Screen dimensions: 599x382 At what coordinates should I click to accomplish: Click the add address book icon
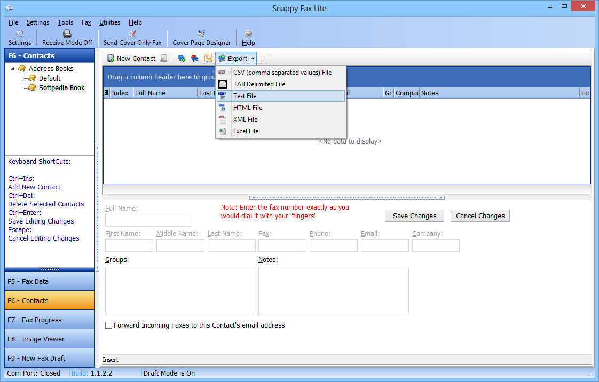coord(182,58)
